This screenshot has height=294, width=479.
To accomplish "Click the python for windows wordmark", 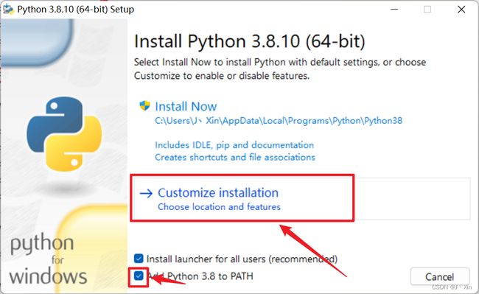I will click(48, 259).
